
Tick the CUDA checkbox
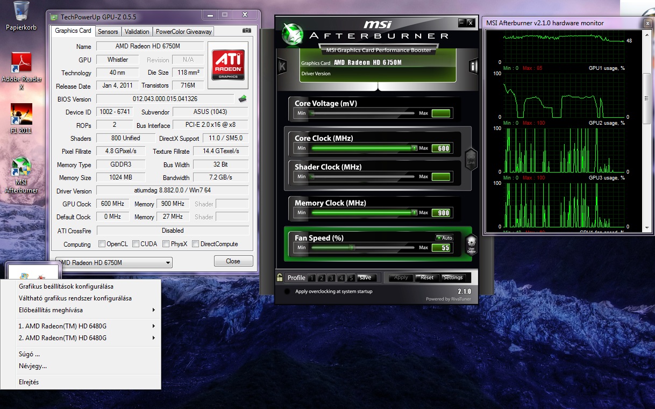tap(136, 244)
